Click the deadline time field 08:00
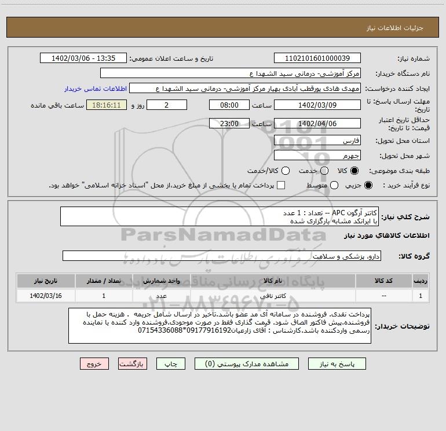This screenshot has height=431, width=446. click(x=229, y=105)
